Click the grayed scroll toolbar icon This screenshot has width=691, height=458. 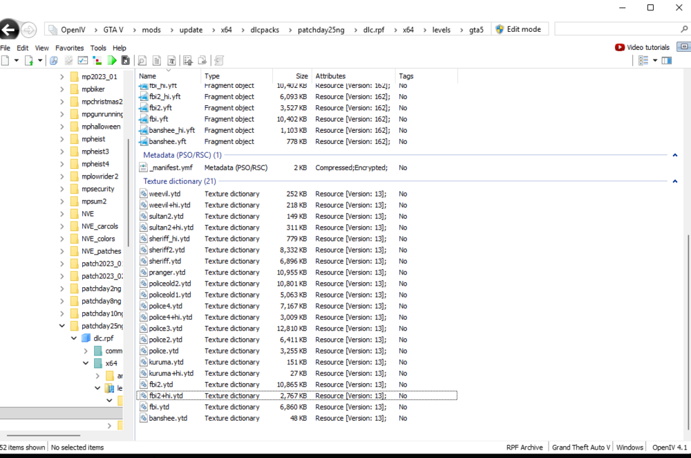(x=219, y=60)
